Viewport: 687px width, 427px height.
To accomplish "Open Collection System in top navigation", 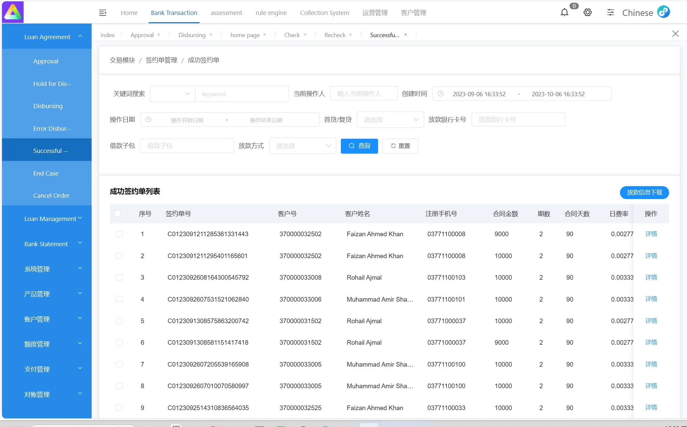I will pos(325,13).
